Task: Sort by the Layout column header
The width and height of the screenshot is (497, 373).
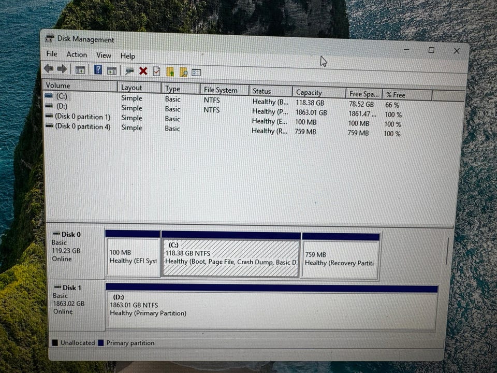Action: (139, 88)
